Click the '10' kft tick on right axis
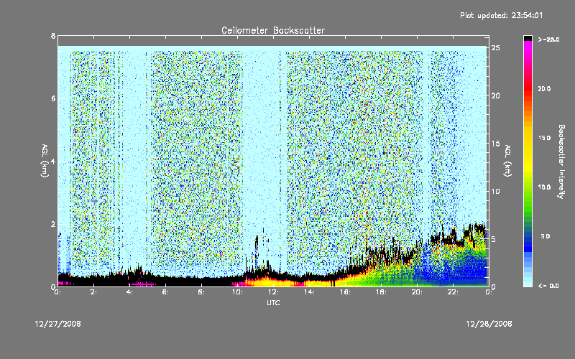Image resolution: width=575 pixels, height=359 pixels. click(x=496, y=191)
